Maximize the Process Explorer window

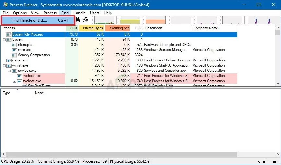259,5
